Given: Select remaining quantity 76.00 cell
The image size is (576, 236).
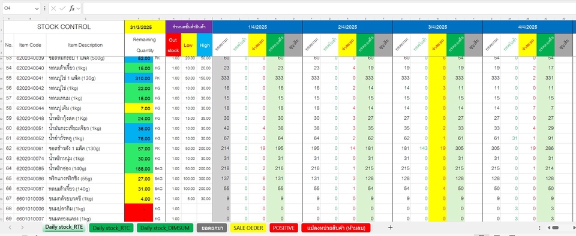Looking at the screenshot, I should click(x=139, y=138).
